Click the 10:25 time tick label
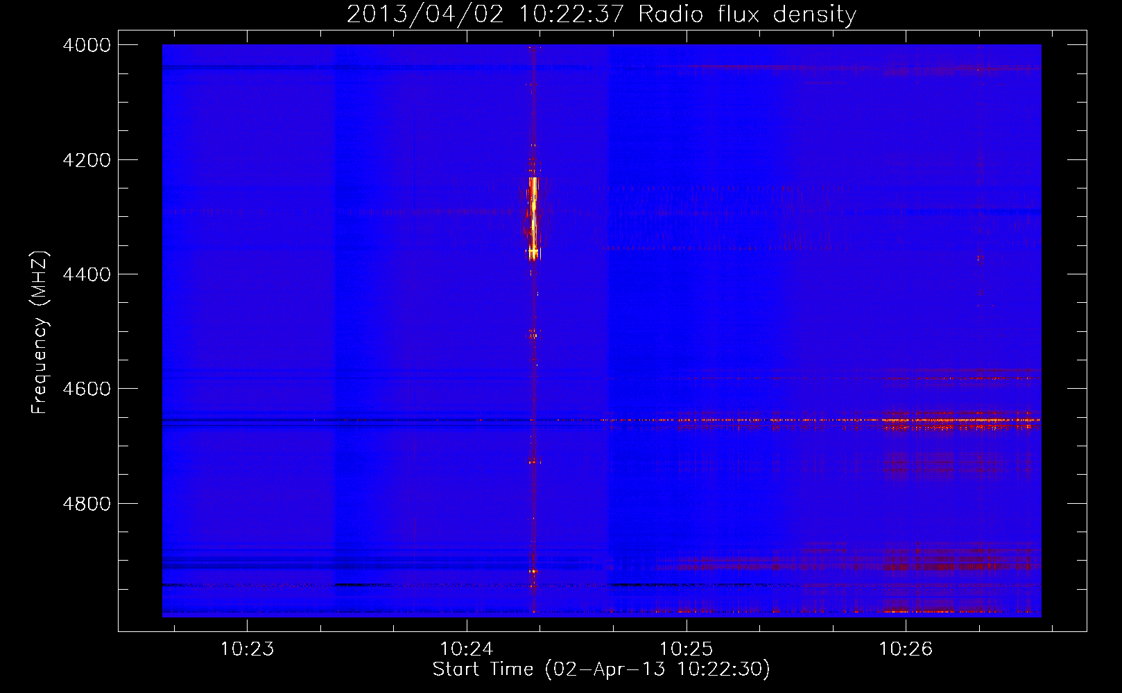This screenshot has width=1122, height=693. 687,649
